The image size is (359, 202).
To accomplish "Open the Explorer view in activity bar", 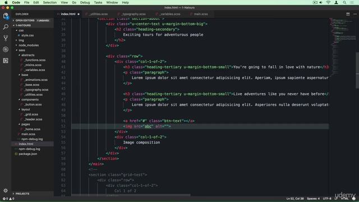I will [x=6, y=16].
